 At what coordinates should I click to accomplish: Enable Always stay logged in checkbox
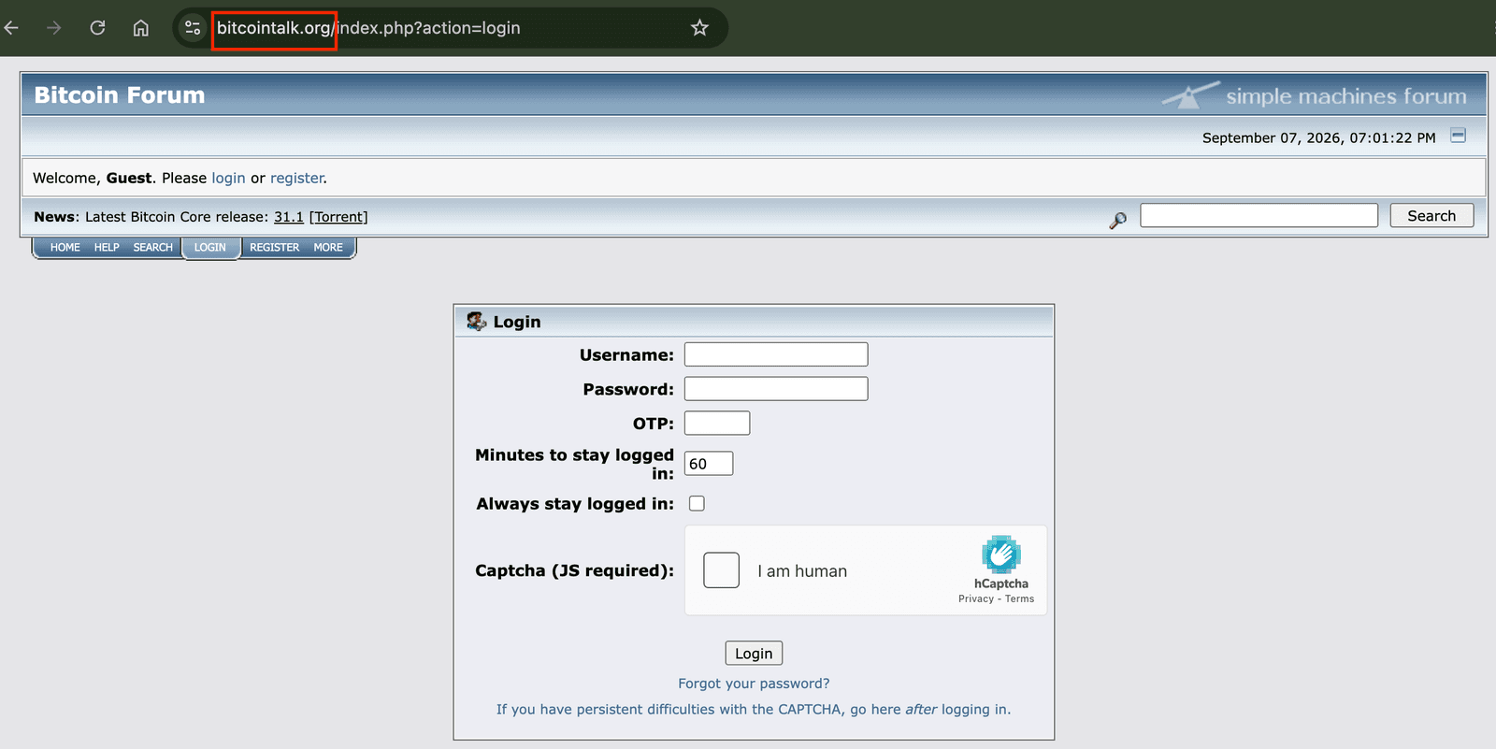click(697, 503)
